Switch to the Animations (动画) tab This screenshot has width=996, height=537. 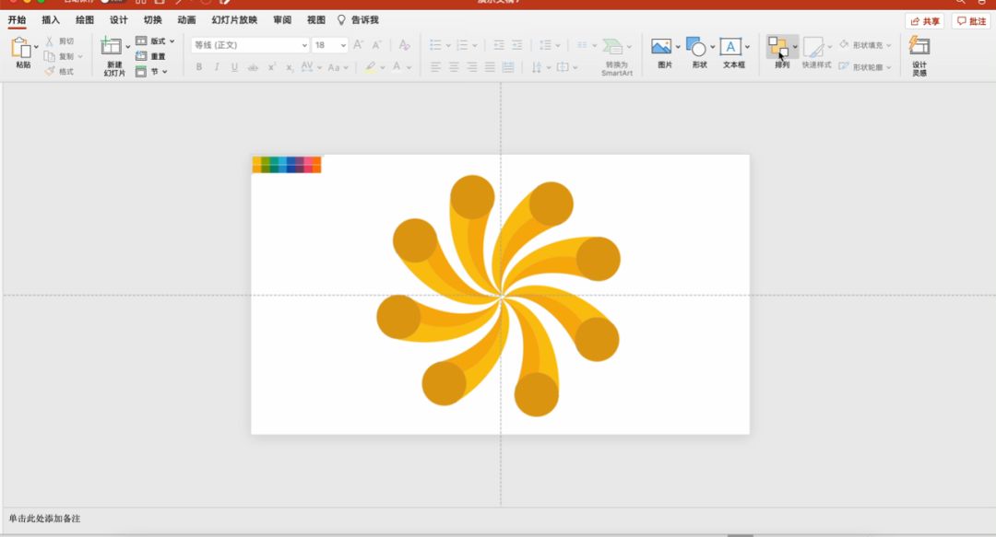click(186, 19)
